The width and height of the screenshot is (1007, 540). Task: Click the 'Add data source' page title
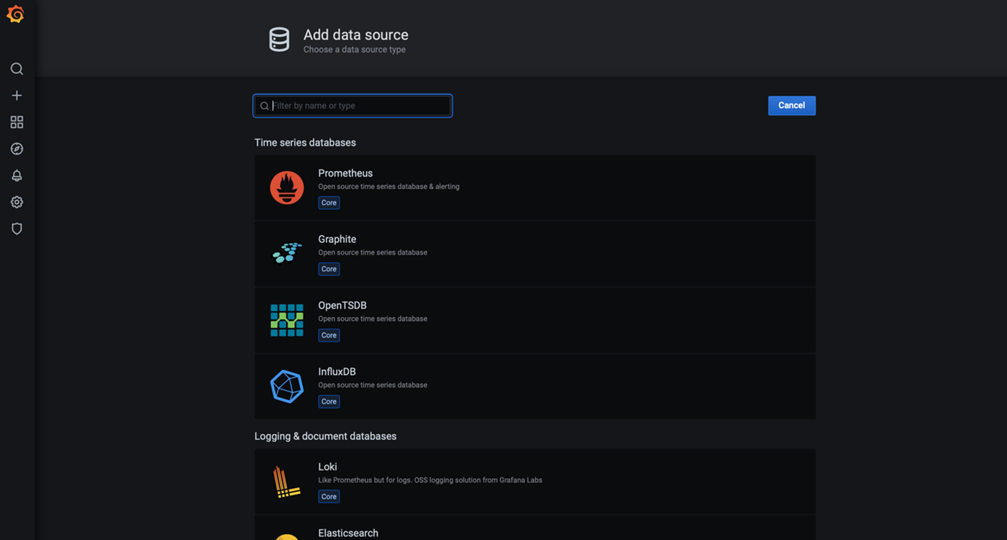(355, 35)
